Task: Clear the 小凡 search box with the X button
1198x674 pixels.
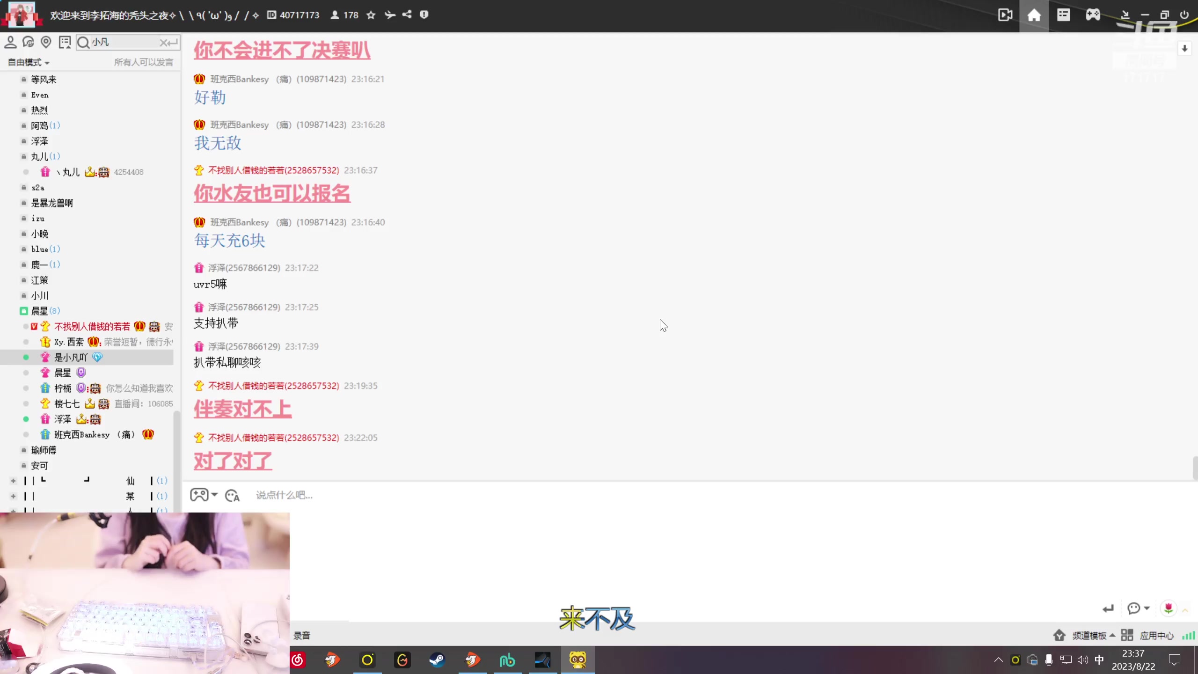Action: point(165,42)
